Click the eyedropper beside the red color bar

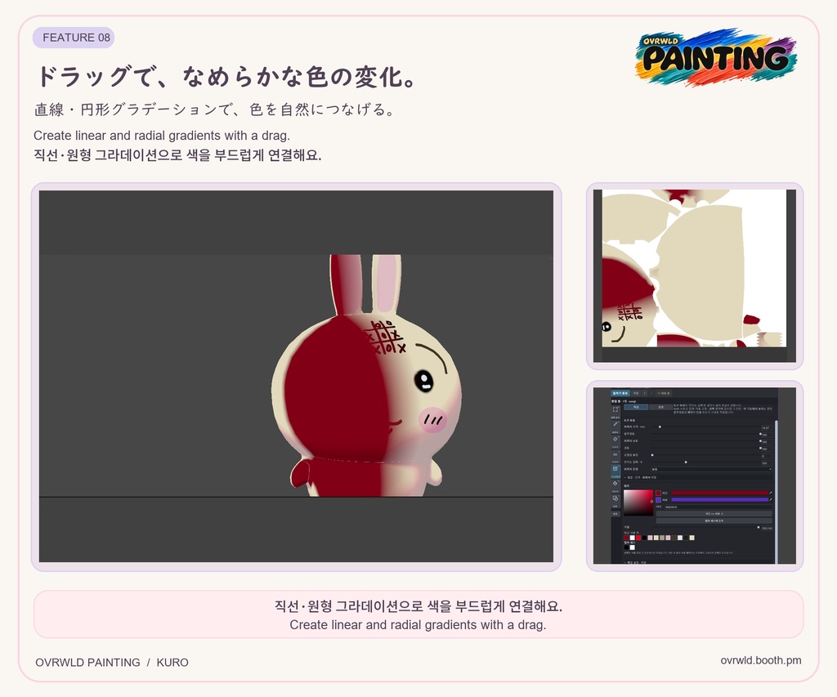[770, 493]
